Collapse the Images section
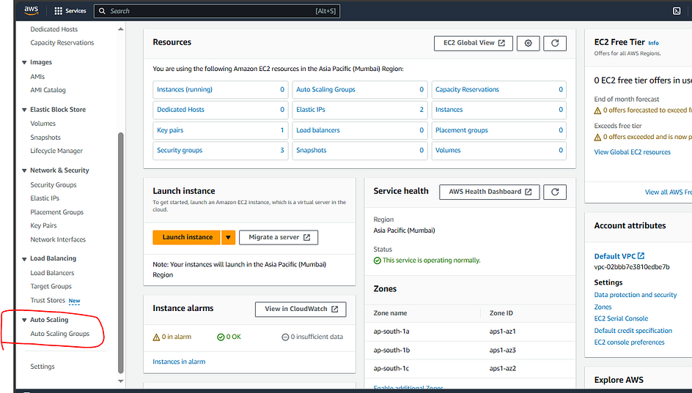 tap(24, 62)
